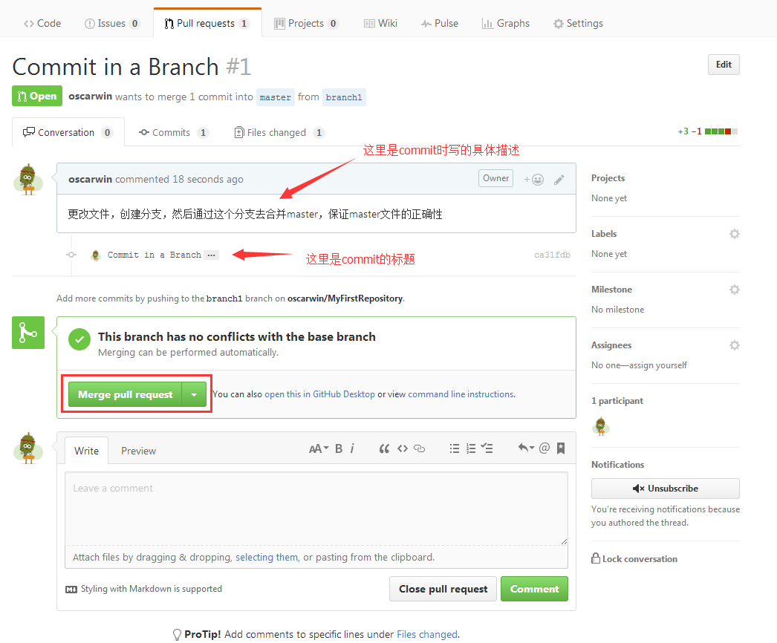Apply italic formatting
The image size is (777, 643).
point(352,448)
